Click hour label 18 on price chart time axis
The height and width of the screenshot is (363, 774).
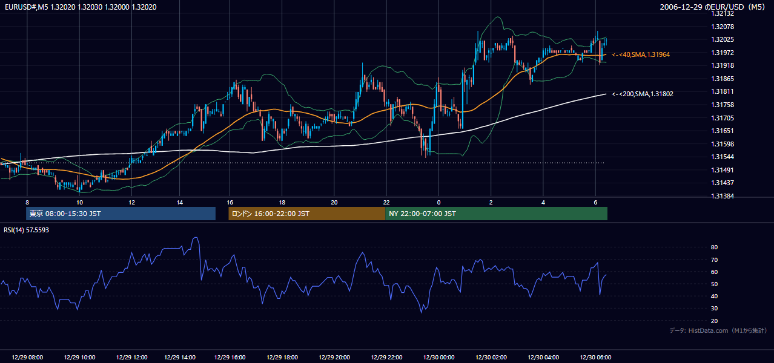click(x=282, y=202)
